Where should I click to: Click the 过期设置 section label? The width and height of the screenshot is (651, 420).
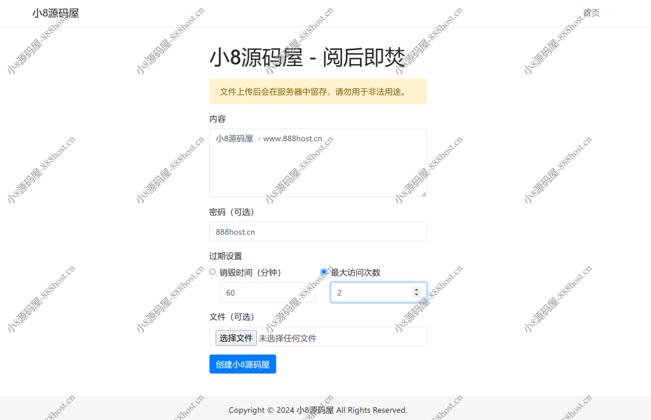point(226,256)
